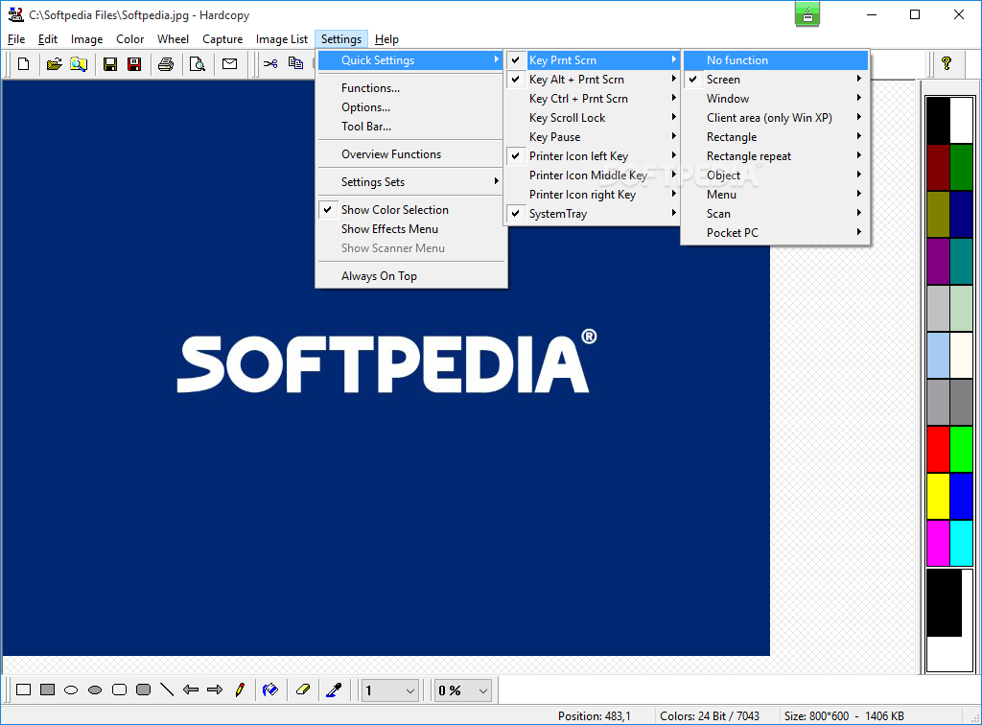982x725 pixels.
Task: Expand the Key Pause submenu
Action: pos(592,137)
